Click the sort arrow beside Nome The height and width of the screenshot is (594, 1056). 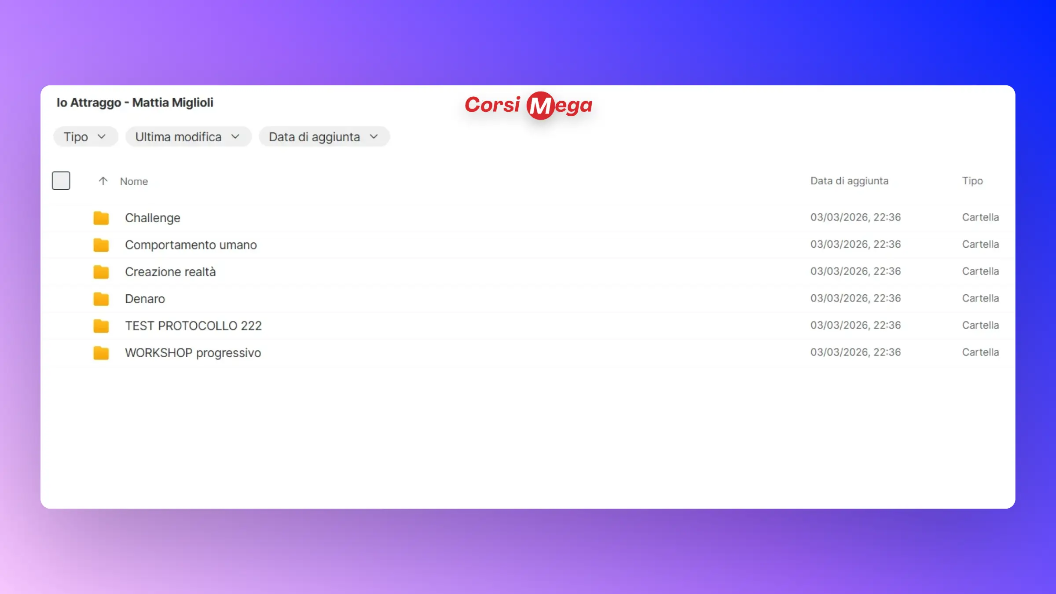(x=103, y=181)
